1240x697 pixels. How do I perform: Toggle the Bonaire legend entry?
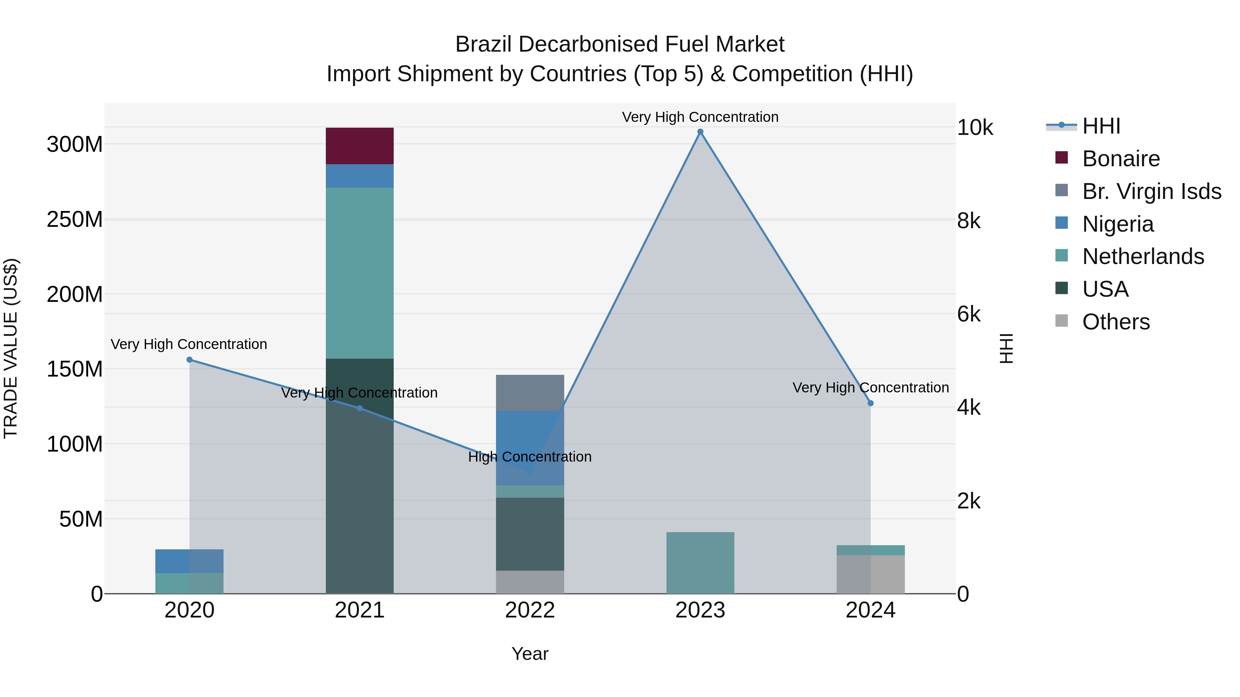click(x=1107, y=159)
